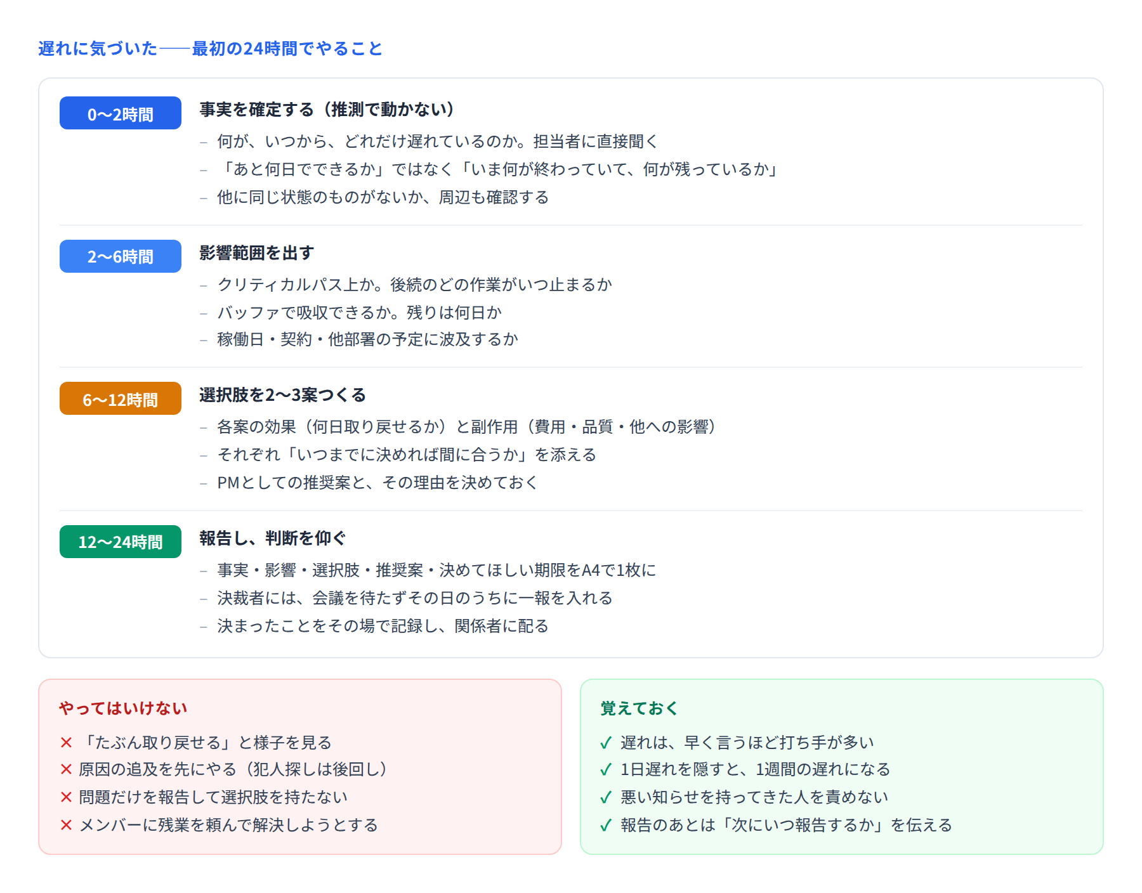Image resolution: width=1142 pixels, height=893 pixels.
Task: Click the line 何が、いつから、どれだけ遅れているのか。担当者に直接聞く
Action: click(x=438, y=141)
